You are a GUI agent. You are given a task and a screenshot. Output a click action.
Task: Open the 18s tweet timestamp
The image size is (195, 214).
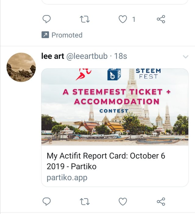tap(121, 56)
